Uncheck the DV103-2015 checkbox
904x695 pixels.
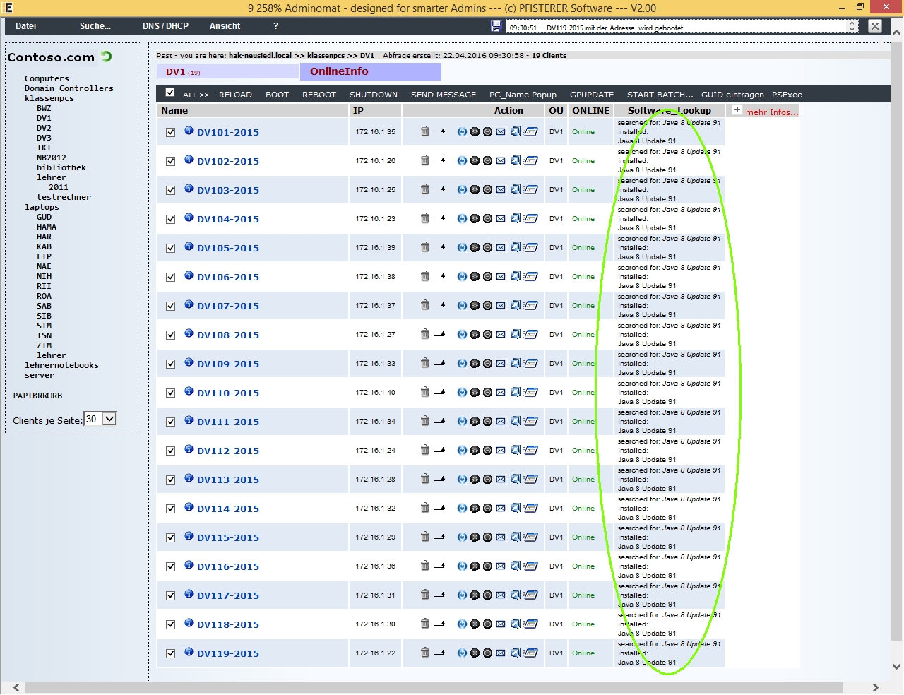pos(170,190)
